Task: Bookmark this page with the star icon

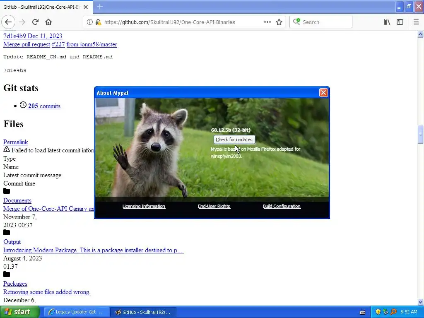Action: pos(279,22)
